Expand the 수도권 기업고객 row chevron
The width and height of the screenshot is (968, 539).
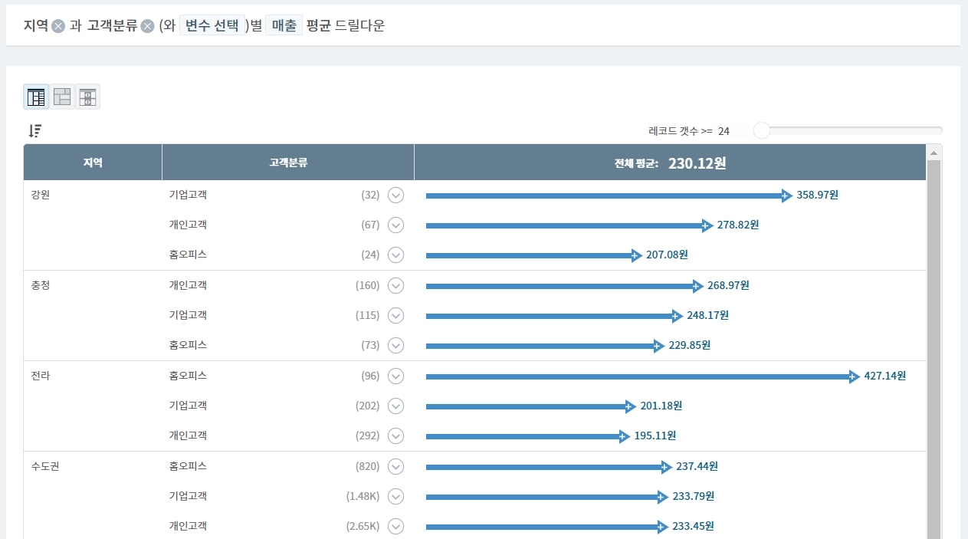tap(395, 497)
